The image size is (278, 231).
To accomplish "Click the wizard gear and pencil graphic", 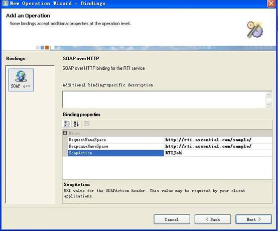I will pyautogui.click(x=255, y=30).
